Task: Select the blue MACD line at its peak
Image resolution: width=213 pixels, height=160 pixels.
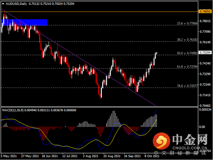Action: (x=156, y=111)
